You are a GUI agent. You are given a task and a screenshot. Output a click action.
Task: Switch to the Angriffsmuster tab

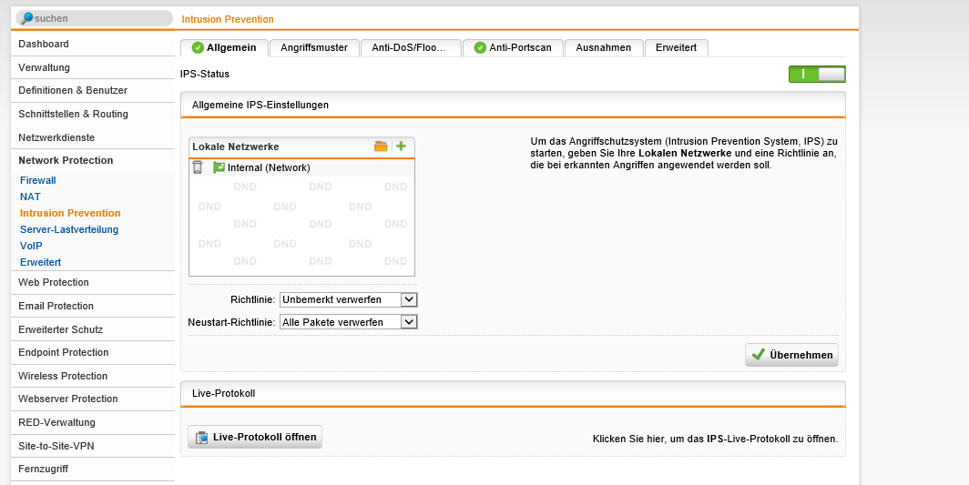pos(314,48)
